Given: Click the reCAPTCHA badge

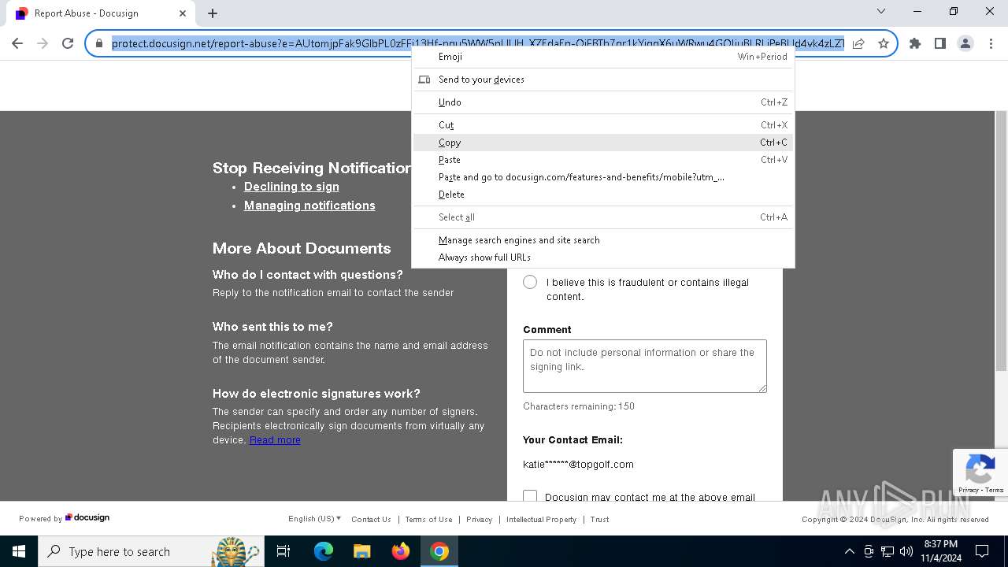Looking at the screenshot, I should click(x=980, y=472).
